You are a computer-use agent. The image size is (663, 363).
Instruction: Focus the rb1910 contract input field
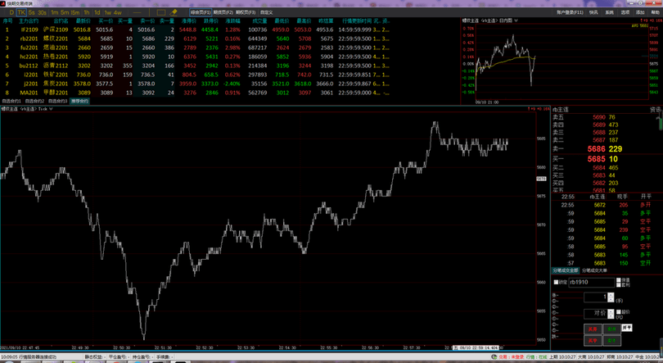coord(591,283)
